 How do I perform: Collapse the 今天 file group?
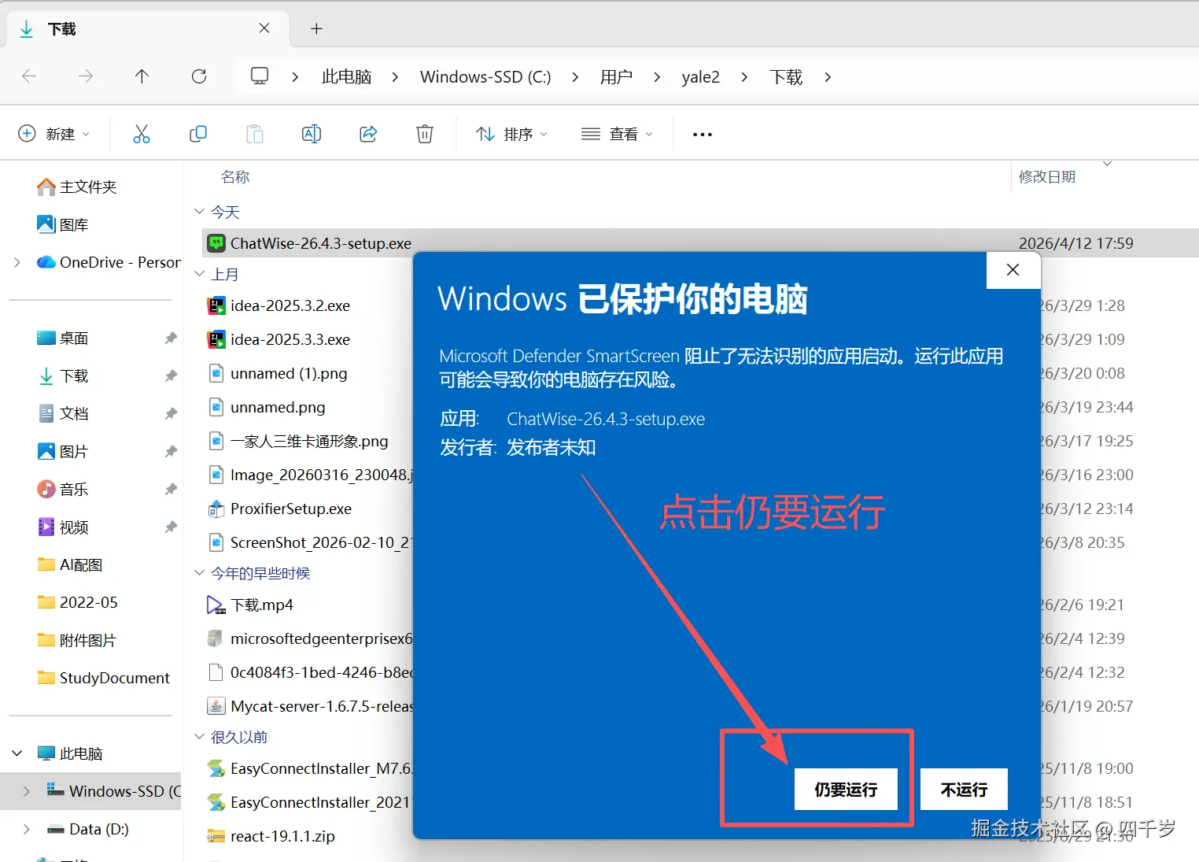pos(200,211)
